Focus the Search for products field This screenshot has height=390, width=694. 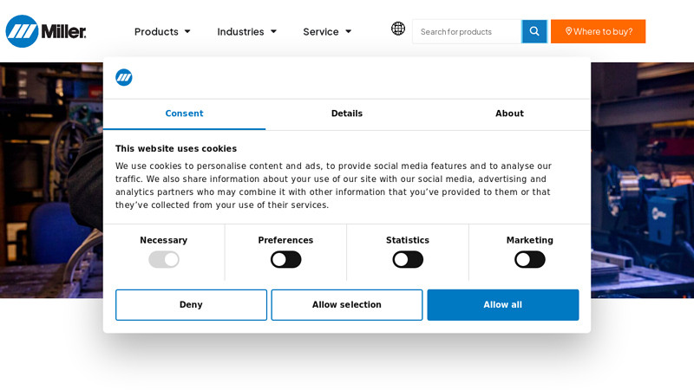coord(466,31)
